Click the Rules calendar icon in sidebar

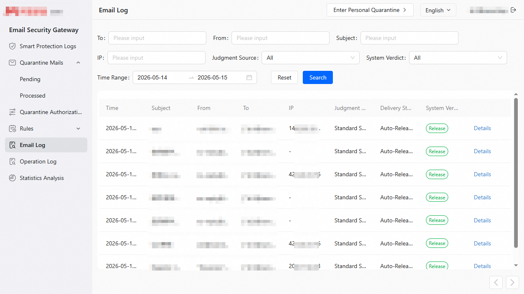pyautogui.click(x=12, y=128)
